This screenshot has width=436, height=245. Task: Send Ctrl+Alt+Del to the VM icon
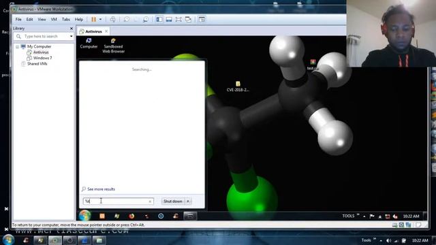(112, 20)
